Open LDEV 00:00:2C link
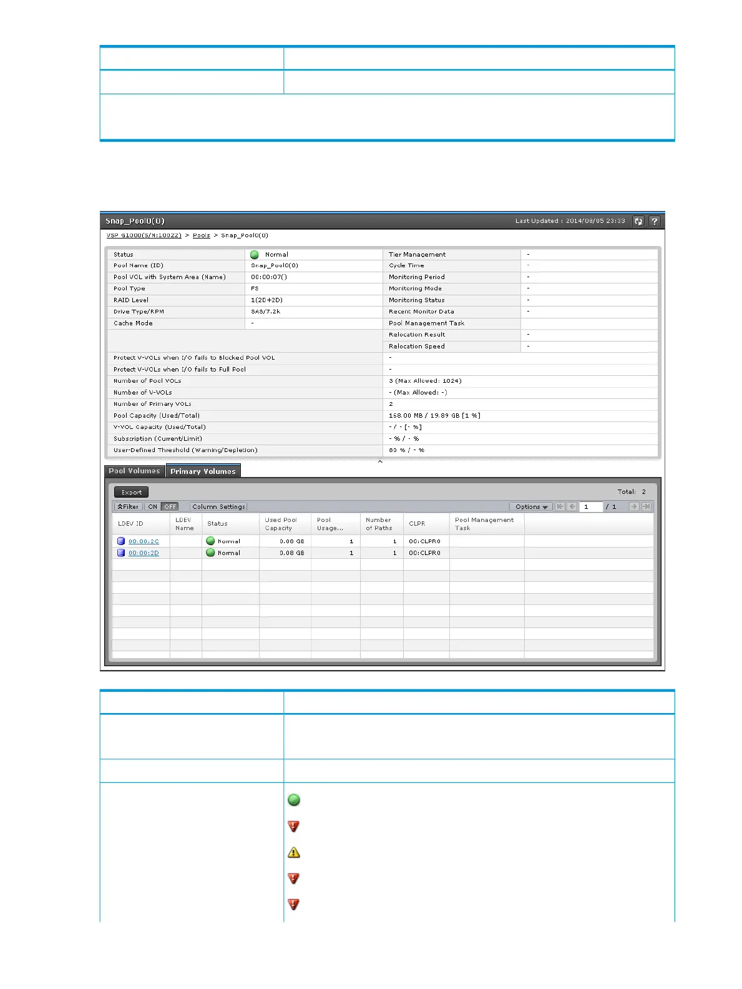This screenshot has width=742, height=989. (144, 541)
